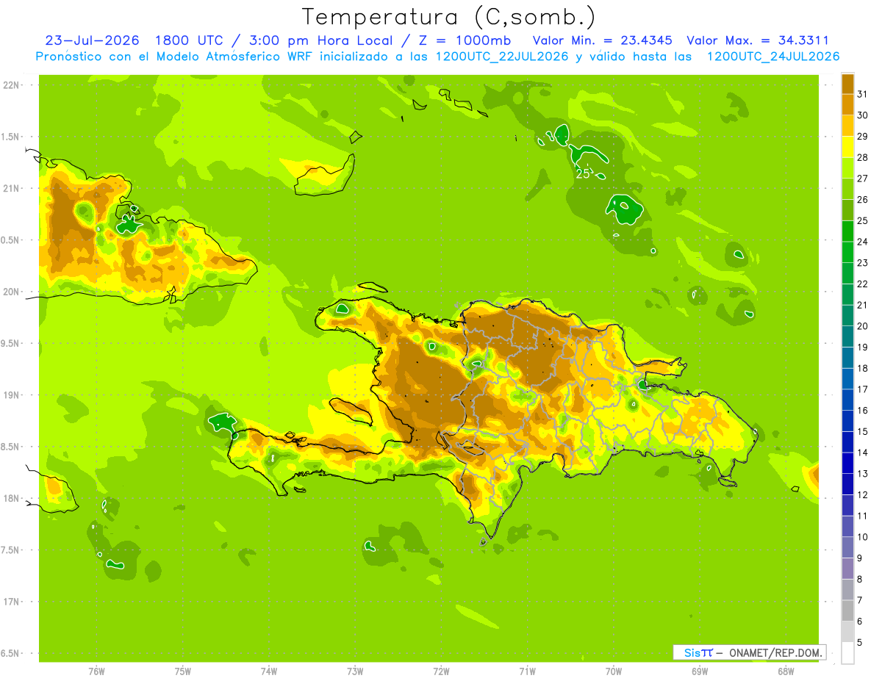Click the legend color band between 26 and 27
This screenshot has height=681, width=882.
[x=847, y=189]
